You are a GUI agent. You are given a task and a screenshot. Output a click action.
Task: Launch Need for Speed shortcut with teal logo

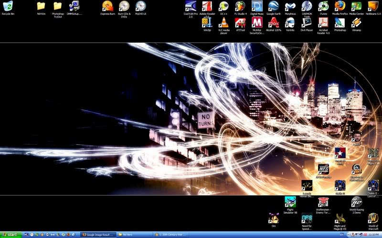click(307, 221)
